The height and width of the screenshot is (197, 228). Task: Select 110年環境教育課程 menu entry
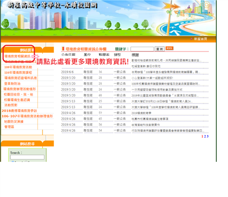18,73
